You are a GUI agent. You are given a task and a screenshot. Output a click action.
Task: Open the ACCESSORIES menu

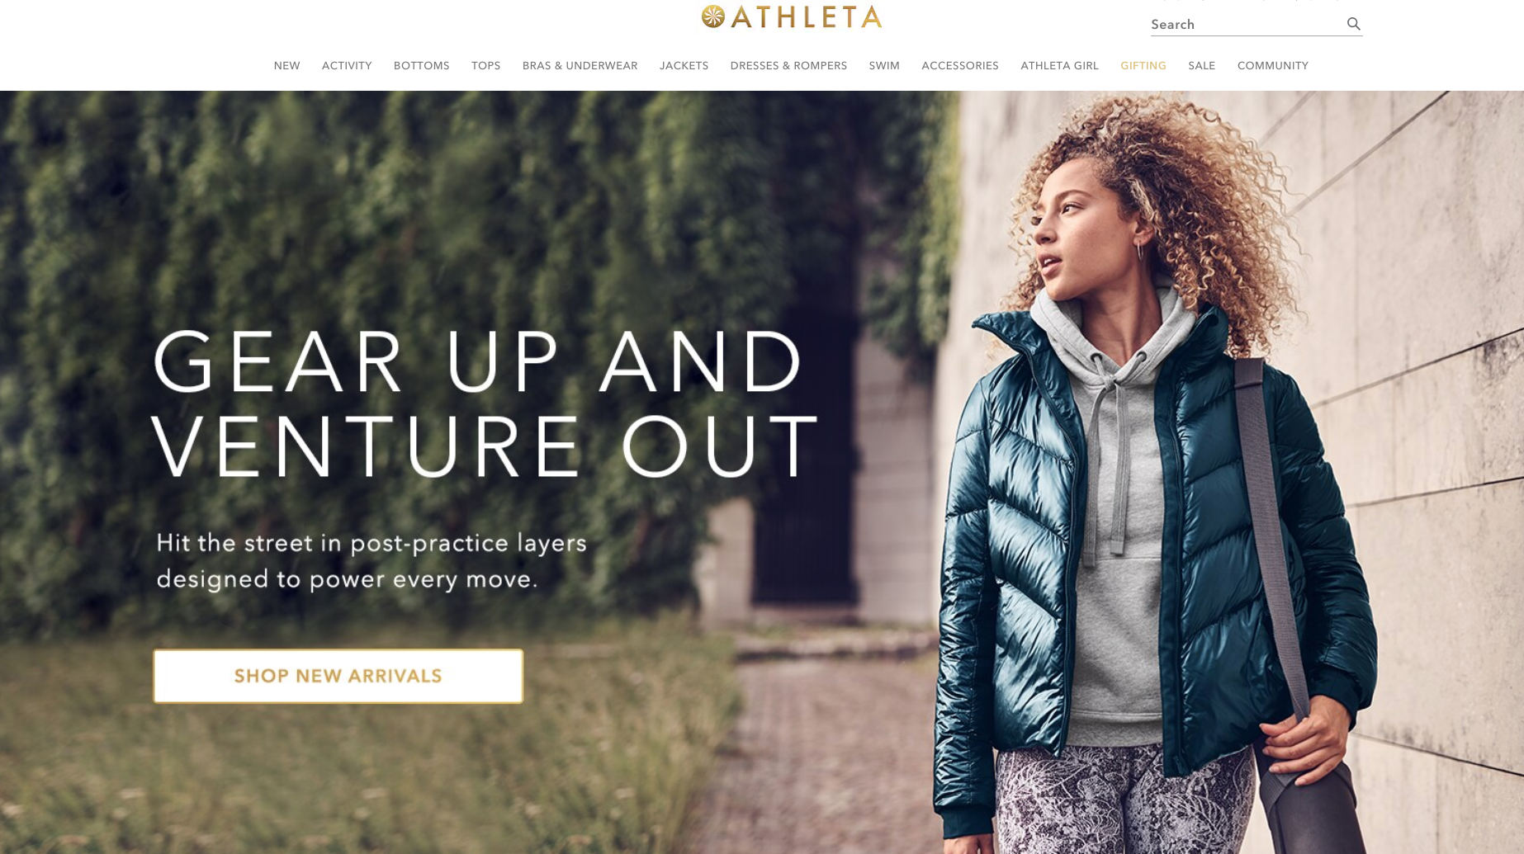pos(960,66)
